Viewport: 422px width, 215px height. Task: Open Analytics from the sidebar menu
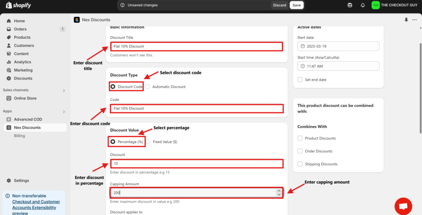pyautogui.click(x=22, y=62)
